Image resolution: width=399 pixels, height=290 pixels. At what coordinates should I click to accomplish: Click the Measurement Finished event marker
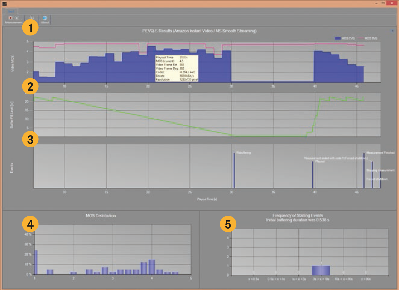coord(364,170)
